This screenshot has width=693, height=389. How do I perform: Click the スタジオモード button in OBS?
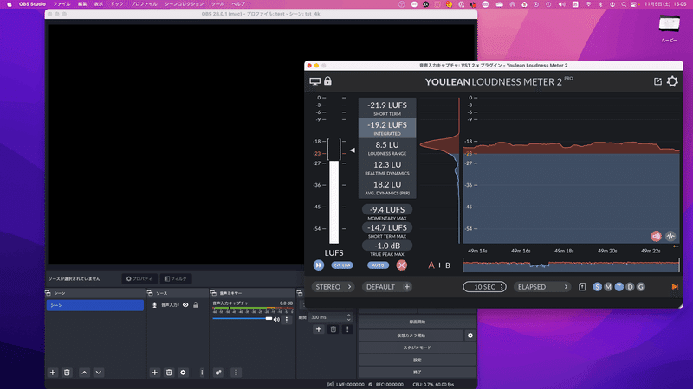pyautogui.click(x=418, y=348)
